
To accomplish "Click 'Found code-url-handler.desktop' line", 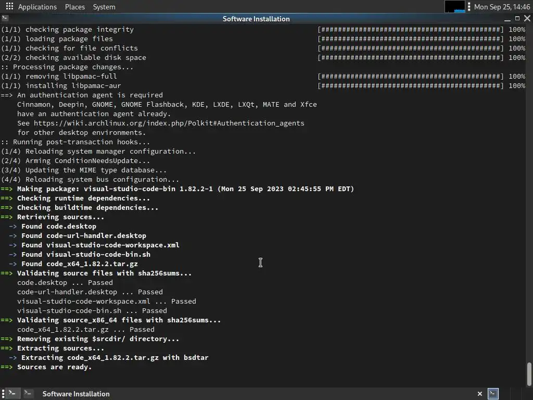I will click(x=78, y=236).
